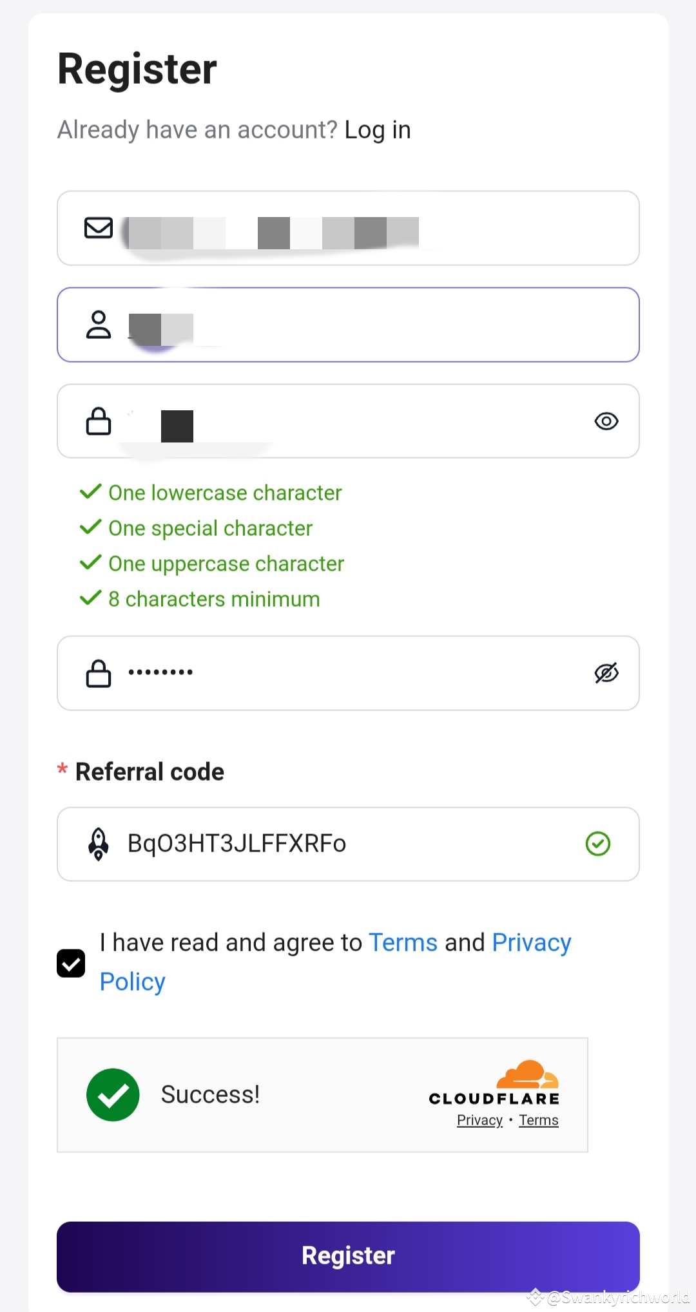This screenshot has width=696, height=1312.
Task: Open the blue Terms link in agreement
Action: [x=403, y=943]
